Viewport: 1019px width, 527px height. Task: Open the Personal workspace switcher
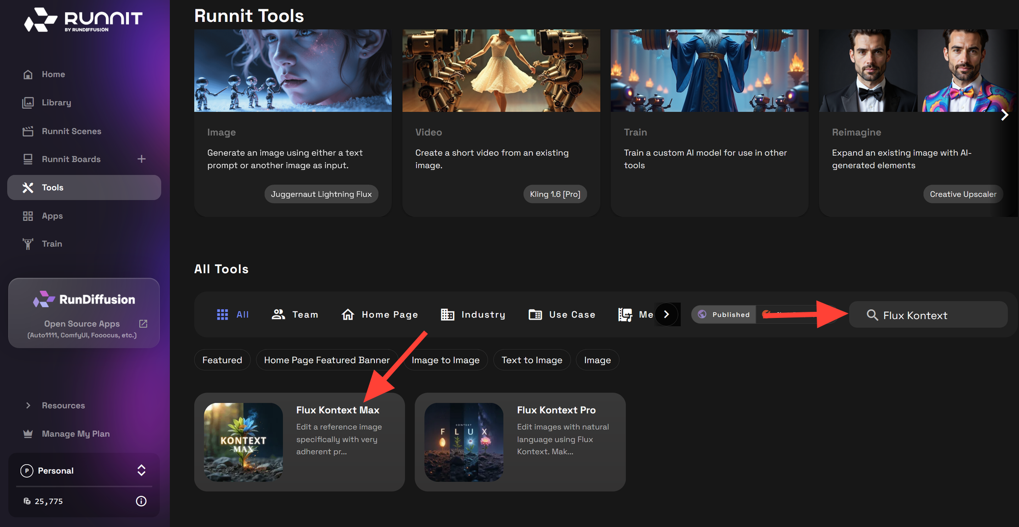point(84,471)
